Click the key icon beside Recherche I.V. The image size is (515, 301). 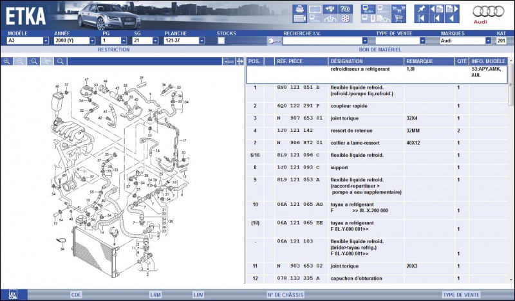point(274,41)
